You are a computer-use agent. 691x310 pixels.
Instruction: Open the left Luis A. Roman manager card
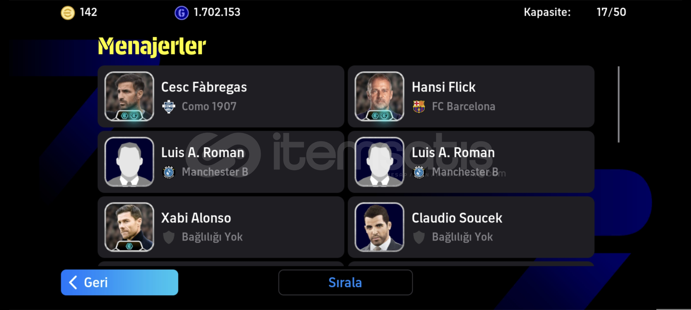pyautogui.click(x=221, y=162)
